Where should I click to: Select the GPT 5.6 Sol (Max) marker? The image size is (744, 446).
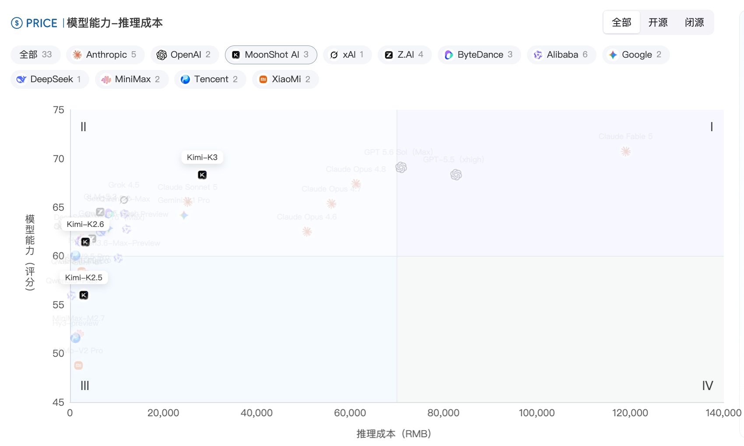pyautogui.click(x=401, y=167)
